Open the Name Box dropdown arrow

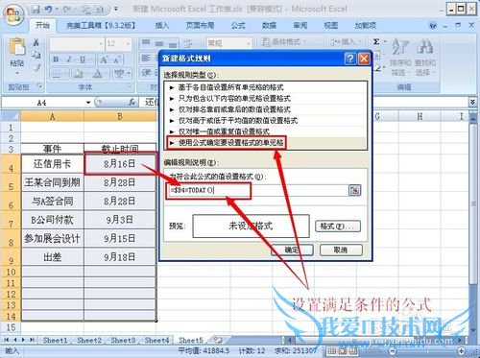coord(88,103)
